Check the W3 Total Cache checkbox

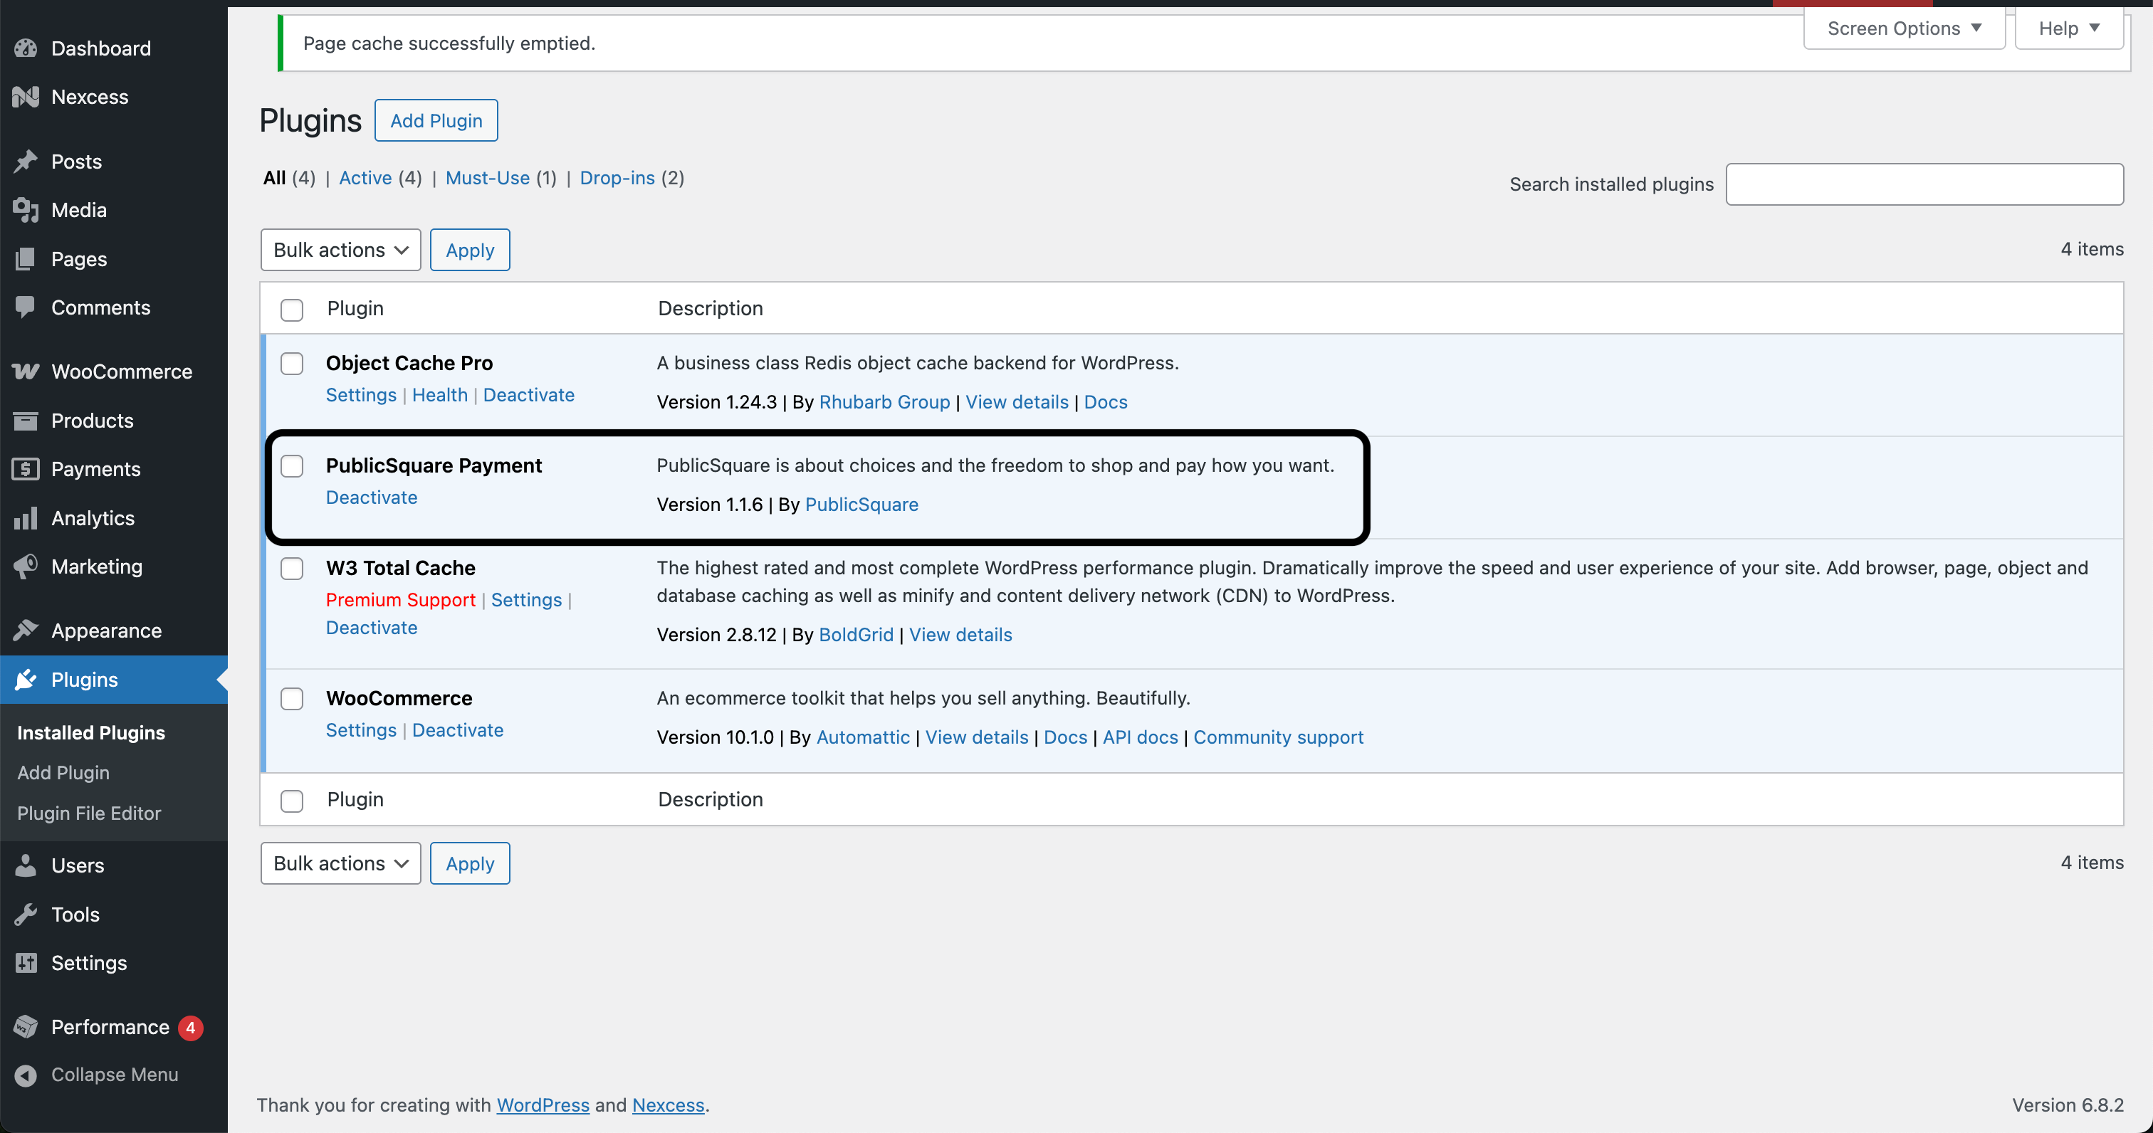(x=292, y=569)
